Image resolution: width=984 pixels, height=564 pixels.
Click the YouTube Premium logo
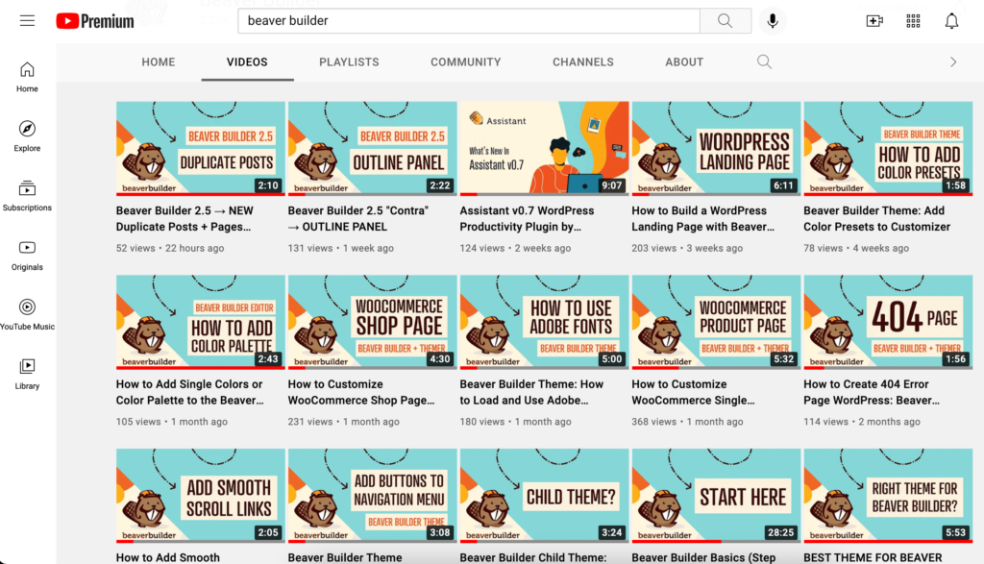[95, 21]
